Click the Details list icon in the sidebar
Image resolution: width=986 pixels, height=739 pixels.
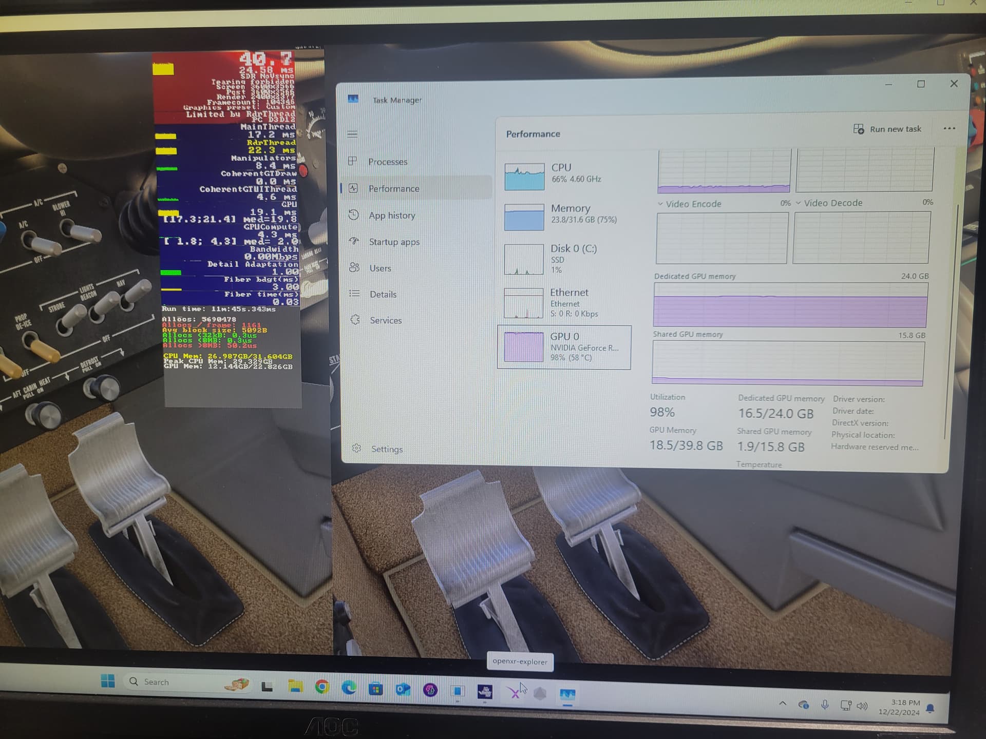[x=353, y=294]
